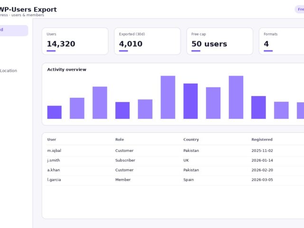This screenshot has width=304, height=228.
Task: Click the Member role cell
Action: [123, 180]
